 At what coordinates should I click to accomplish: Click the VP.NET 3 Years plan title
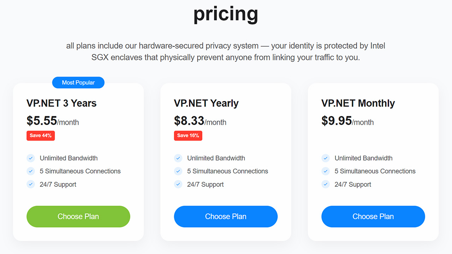coord(61,103)
